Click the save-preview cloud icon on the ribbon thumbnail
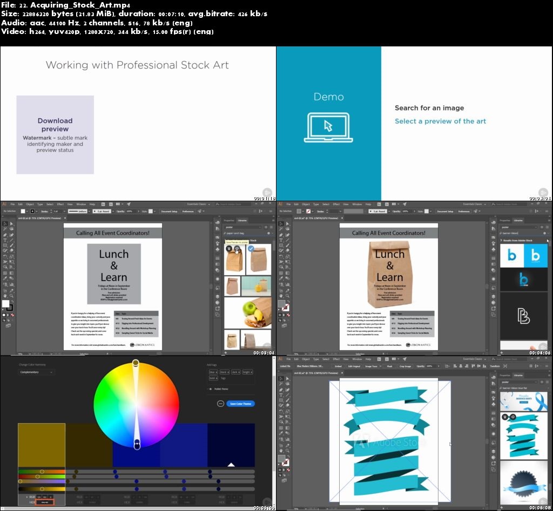The width and height of the screenshot is (553, 511). [x=513, y=417]
